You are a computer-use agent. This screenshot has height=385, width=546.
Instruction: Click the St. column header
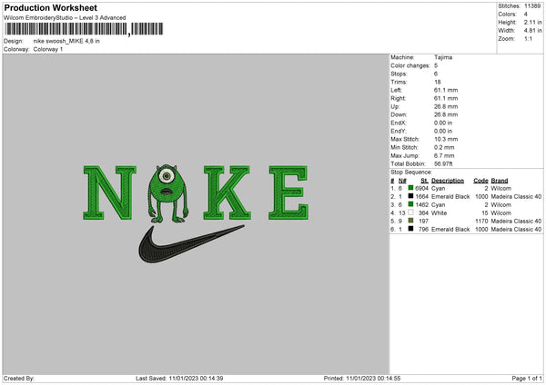(424, 181)
